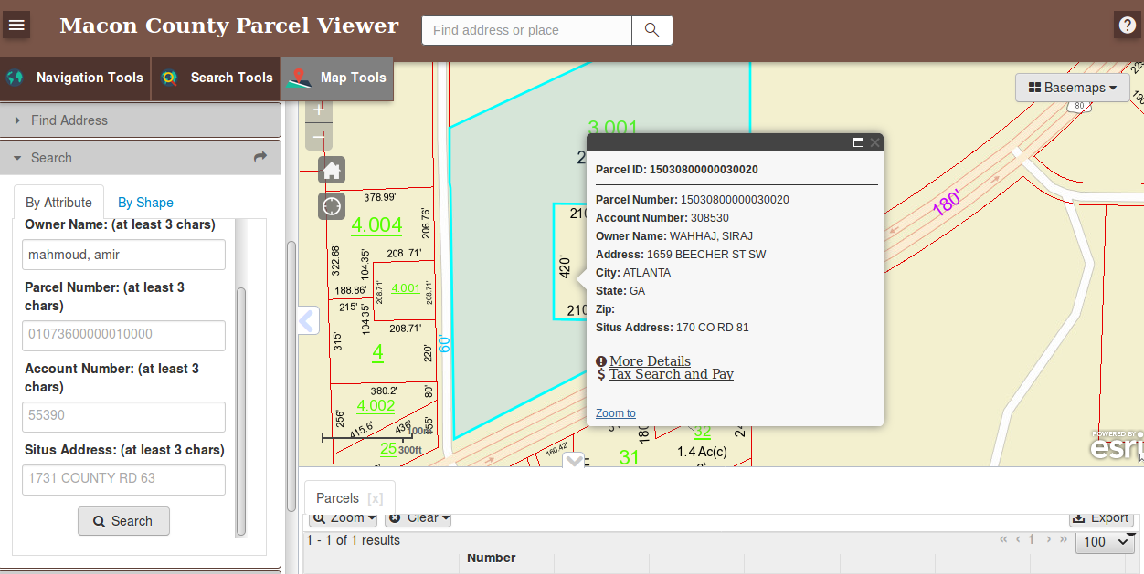Viewport: 1144px width, 574px height.
Task: Go to first results page
Action: [1004, 539]
